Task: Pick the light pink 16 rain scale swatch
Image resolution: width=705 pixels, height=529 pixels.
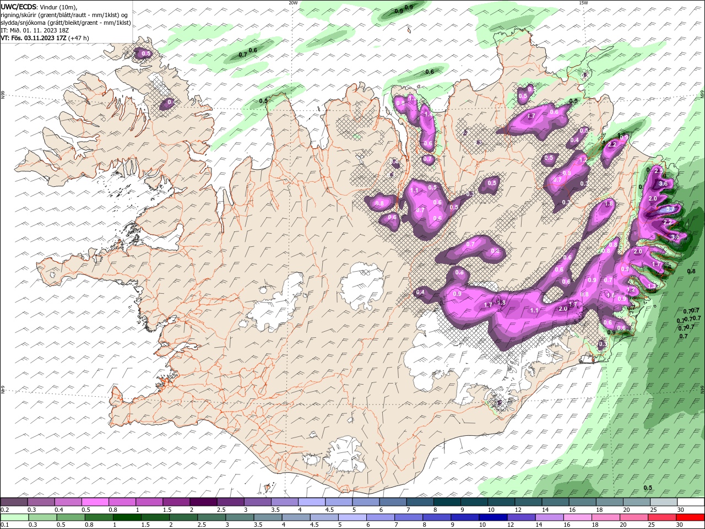Action: click(x=578, y=517)
